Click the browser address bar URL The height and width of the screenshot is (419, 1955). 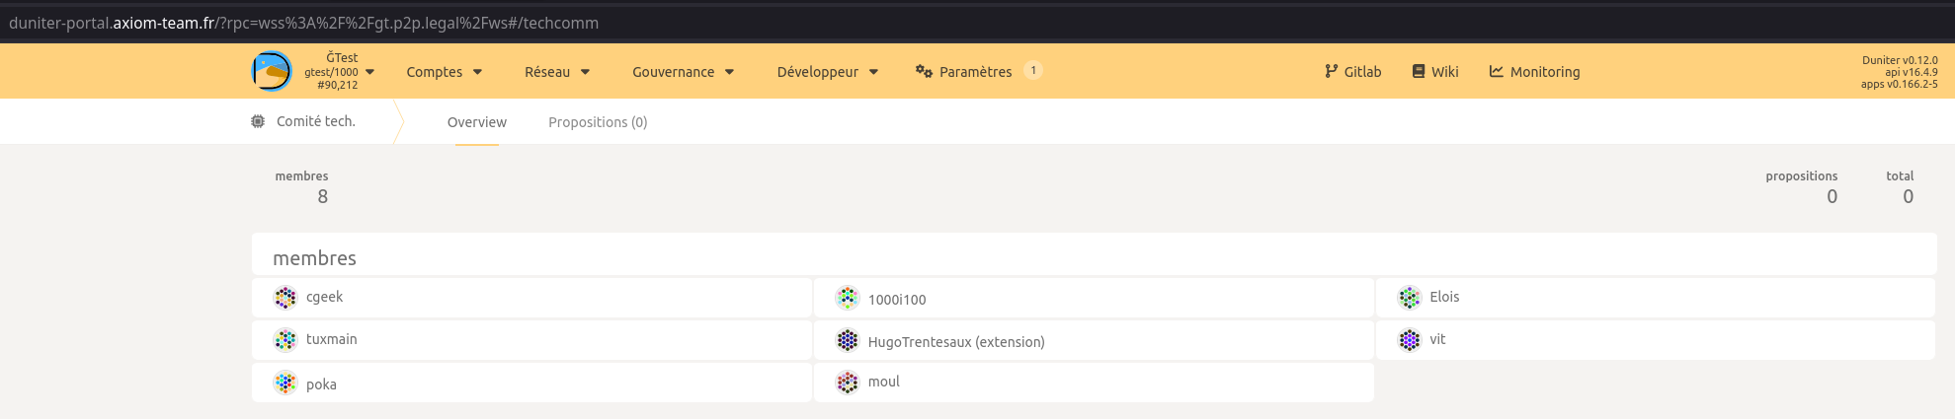tap(303, 23)
